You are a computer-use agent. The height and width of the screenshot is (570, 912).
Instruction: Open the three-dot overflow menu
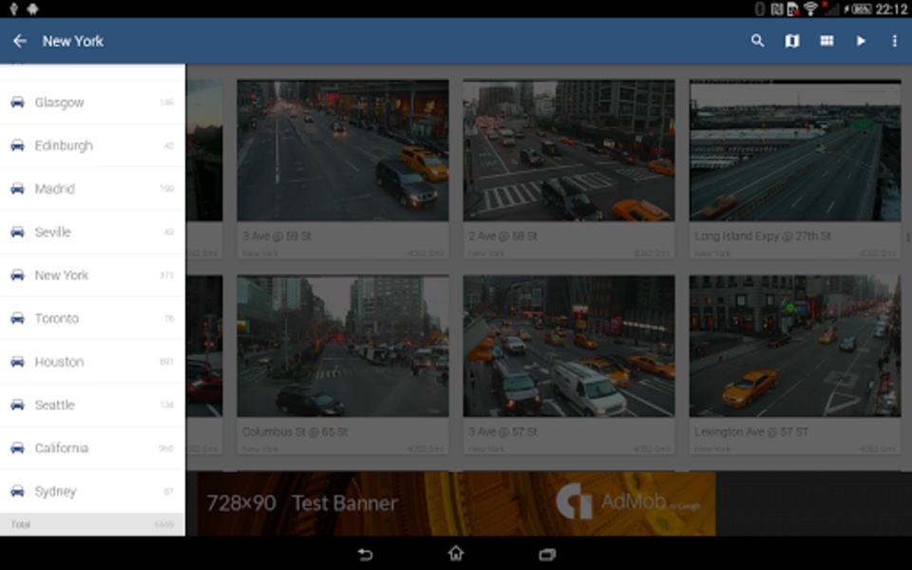[895, 41]
